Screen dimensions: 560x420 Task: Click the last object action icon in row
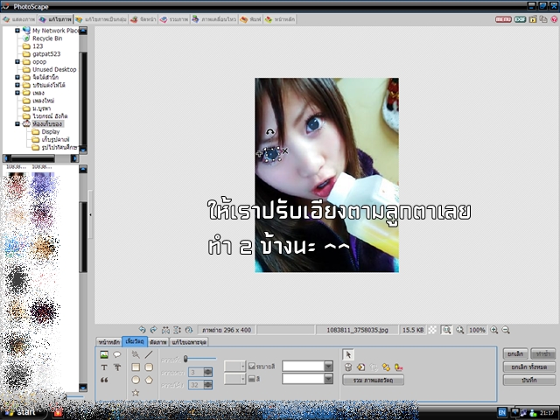399,367
